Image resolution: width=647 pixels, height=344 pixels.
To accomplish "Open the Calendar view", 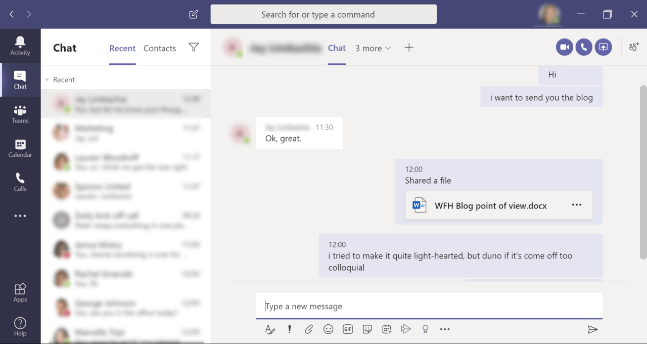I will click(x=20, y=148).
